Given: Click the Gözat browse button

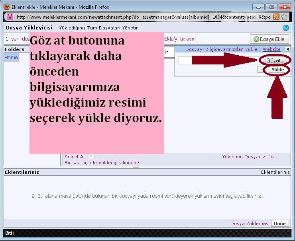Looking at the screenshot, I should point(275,60).
